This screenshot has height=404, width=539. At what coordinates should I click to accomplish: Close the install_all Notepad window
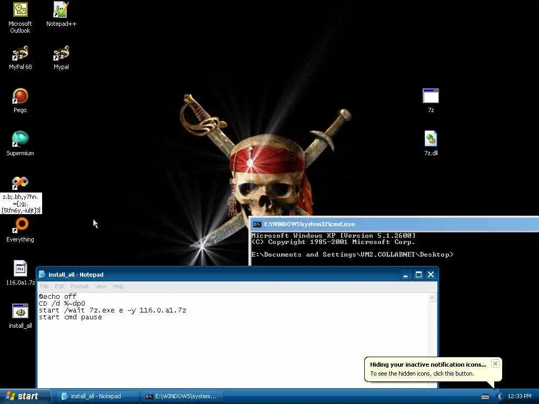[431, 275]
